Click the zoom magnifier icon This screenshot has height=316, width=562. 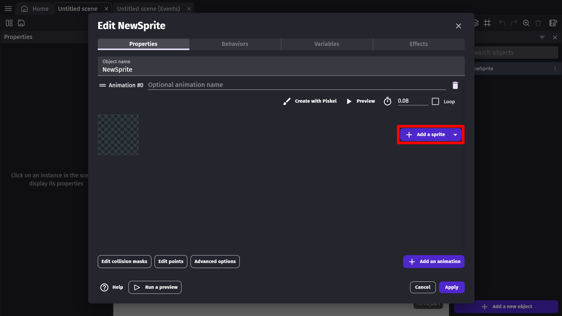coord(526,23)
